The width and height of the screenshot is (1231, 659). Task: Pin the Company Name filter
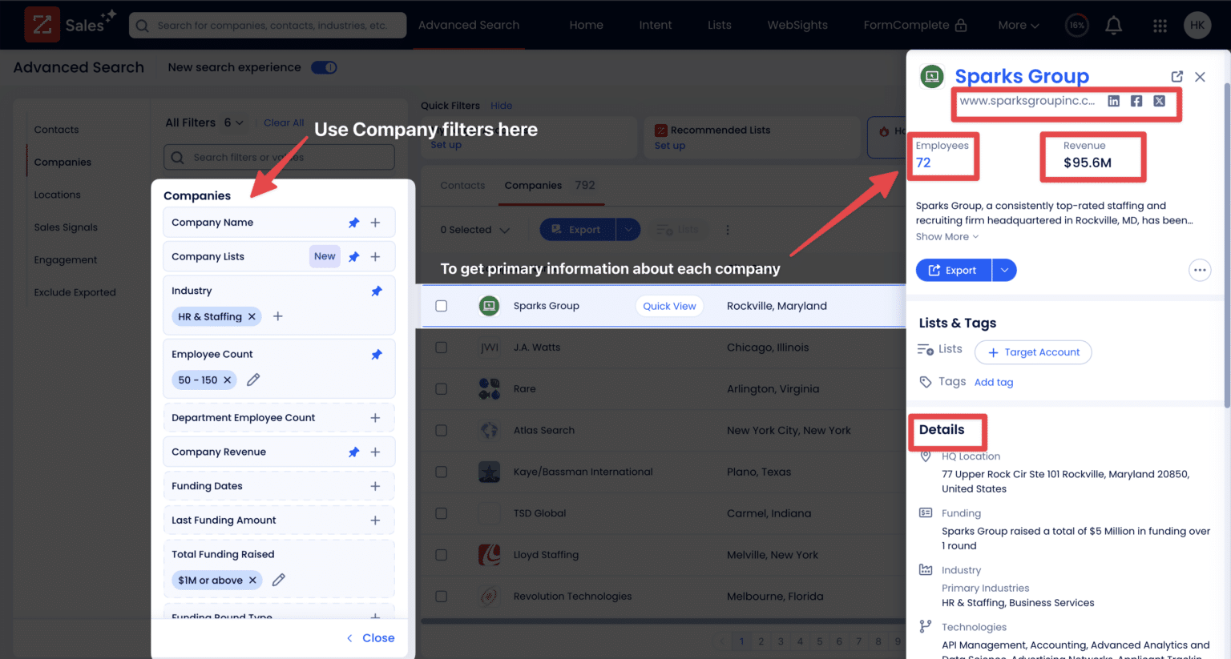pyautogui.click(x=353, y=222)
